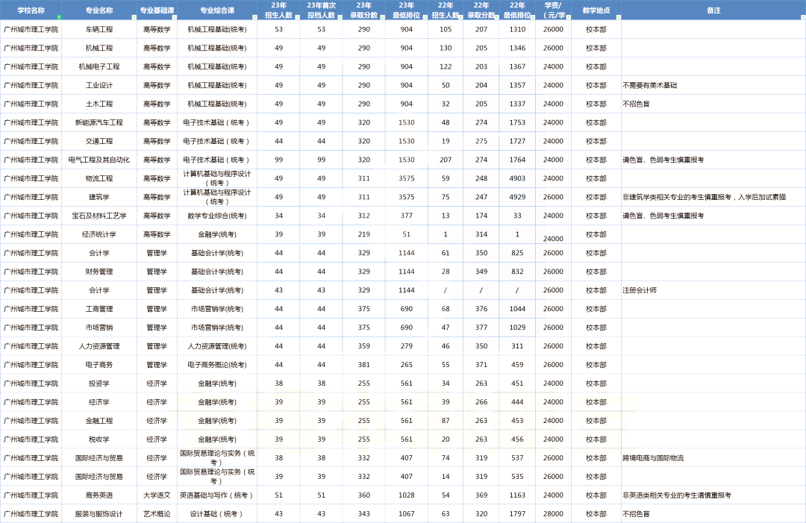Expand the 23年录取分数 filter arrow
This screenshot has width=806, height=523.
382,17
